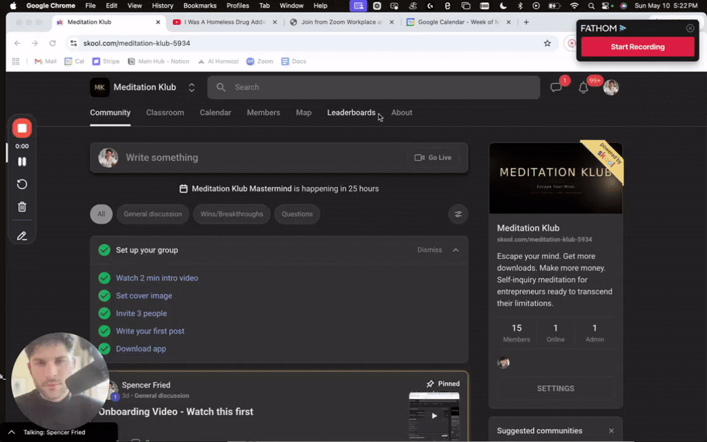Click the MK group logo

click(x=99, y=88)
